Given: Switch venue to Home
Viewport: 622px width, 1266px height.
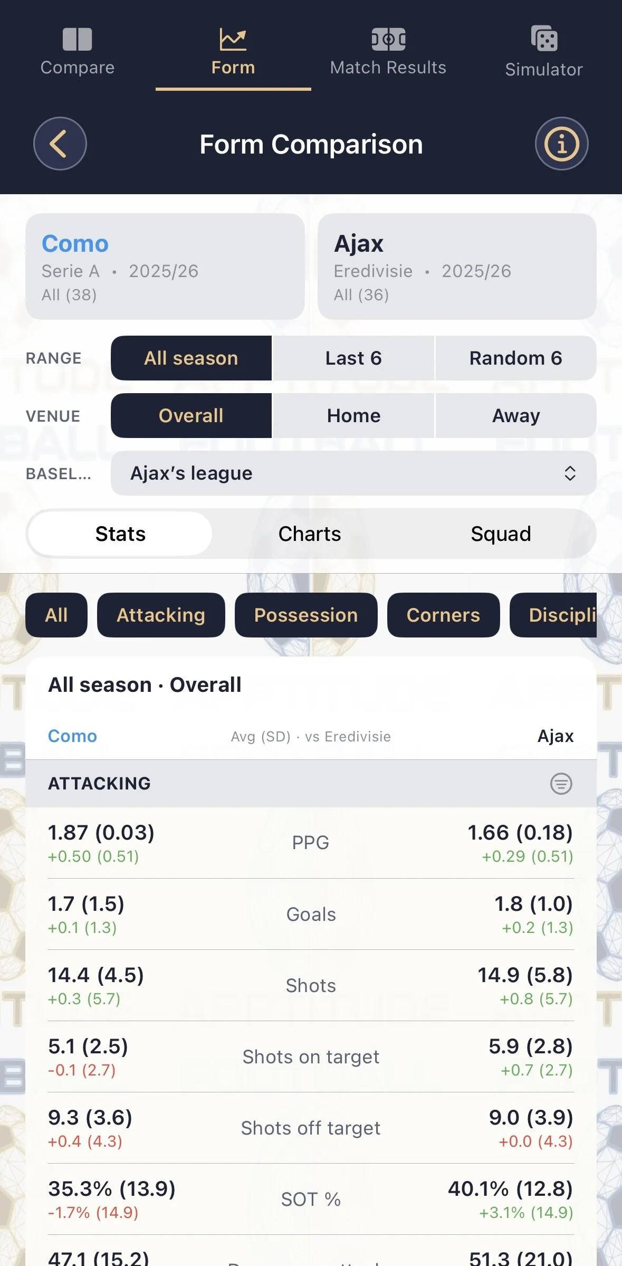Looking at the screenshot, I should click(x=353, y=416).
